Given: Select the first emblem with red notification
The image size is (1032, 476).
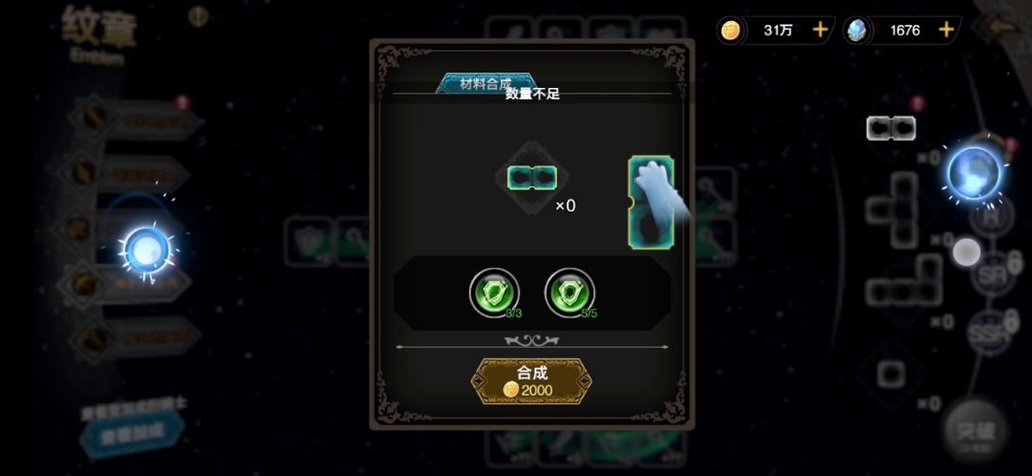Looking at the screenshot, I should point(136,119).
